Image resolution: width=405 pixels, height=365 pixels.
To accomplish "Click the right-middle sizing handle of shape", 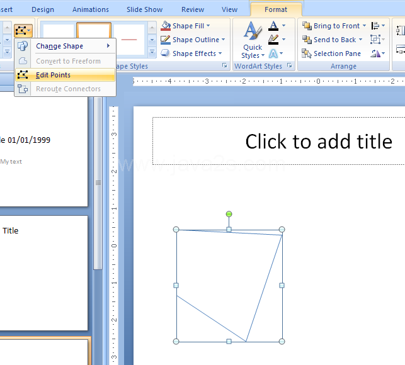I will click(282, 285).
